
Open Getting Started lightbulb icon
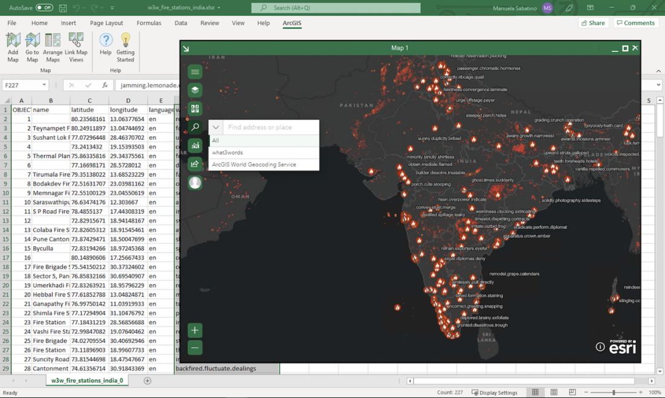coord(125,48)
